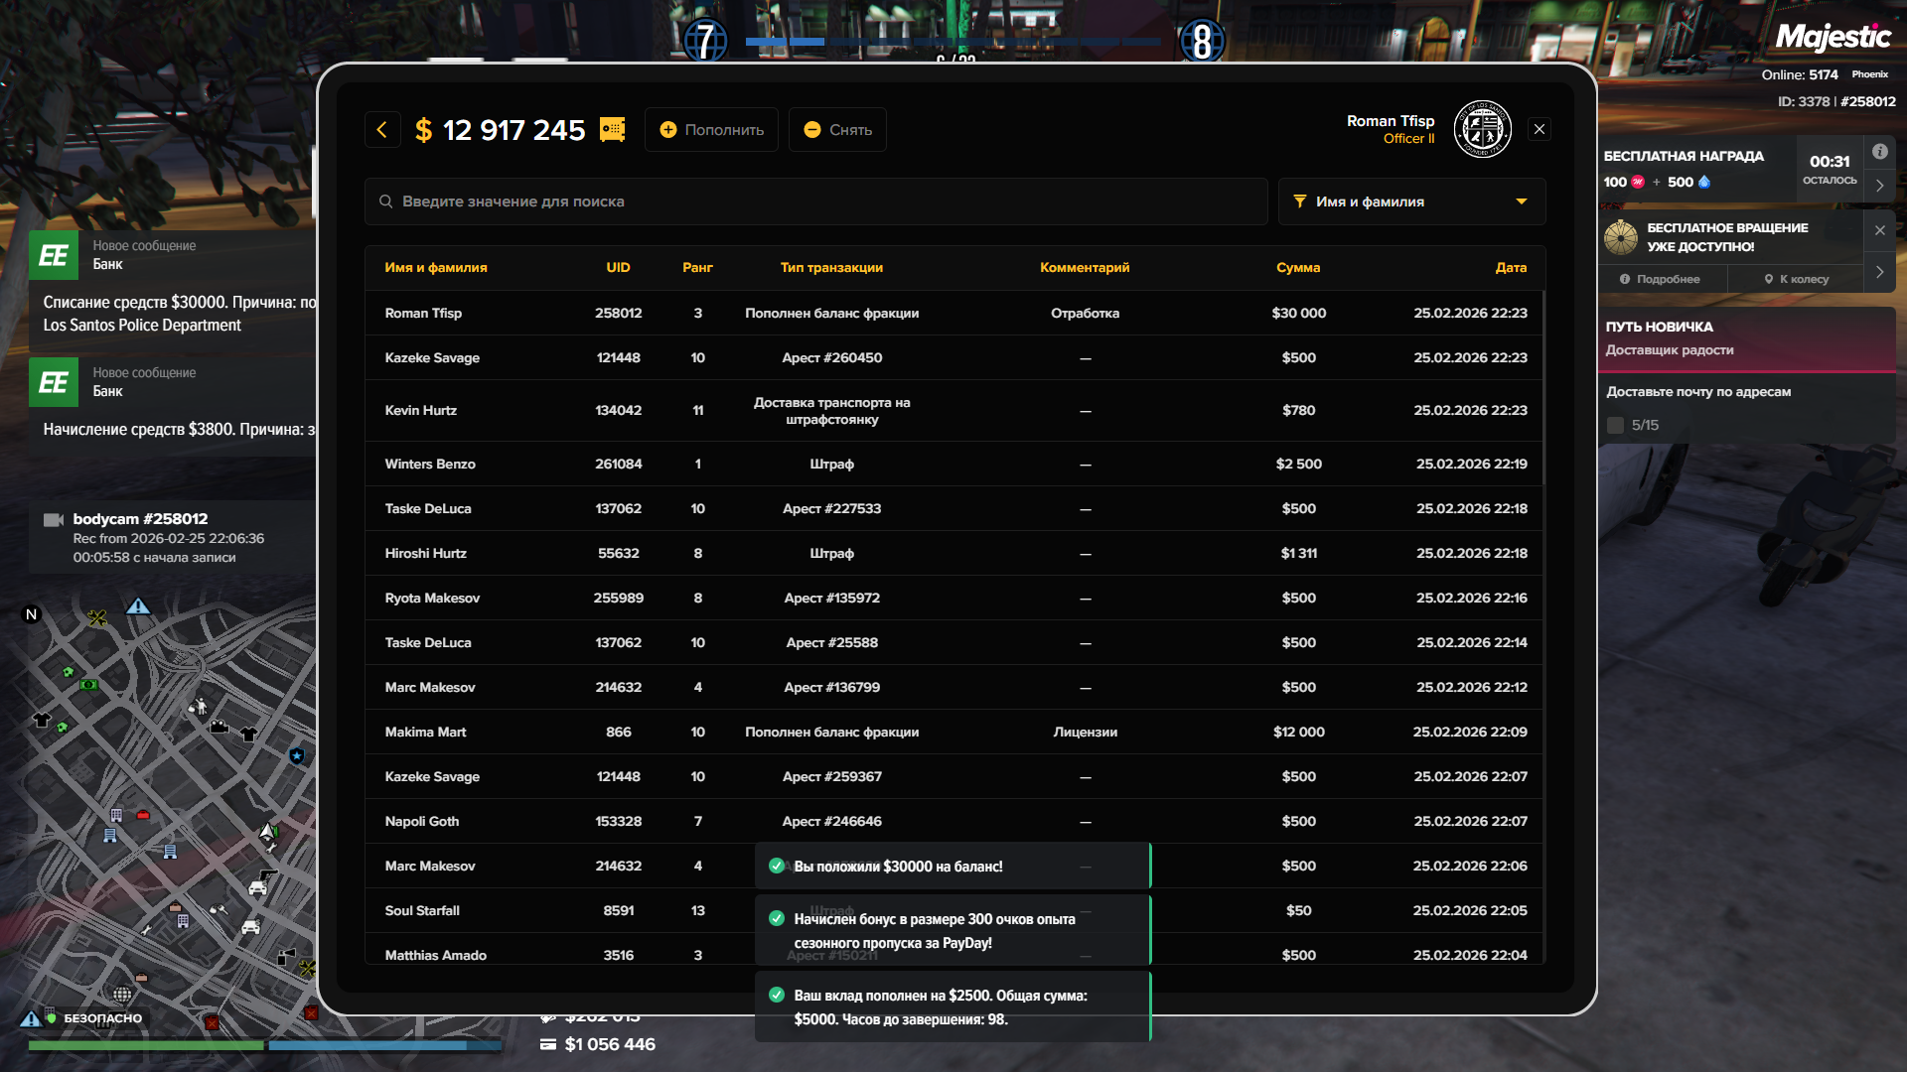Screen dimensions: 1907x1072
Task: Dismiss the free spin notification
Action: 1879,230
